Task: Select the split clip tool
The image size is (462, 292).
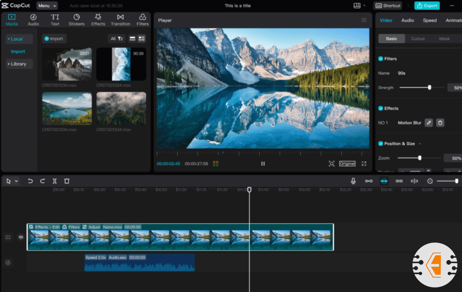Action: pos(55,181)
